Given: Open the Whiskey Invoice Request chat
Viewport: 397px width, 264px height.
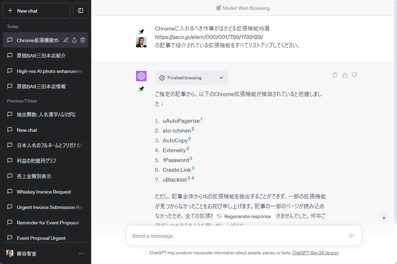Looking at the screenshot, I should 46,192.
